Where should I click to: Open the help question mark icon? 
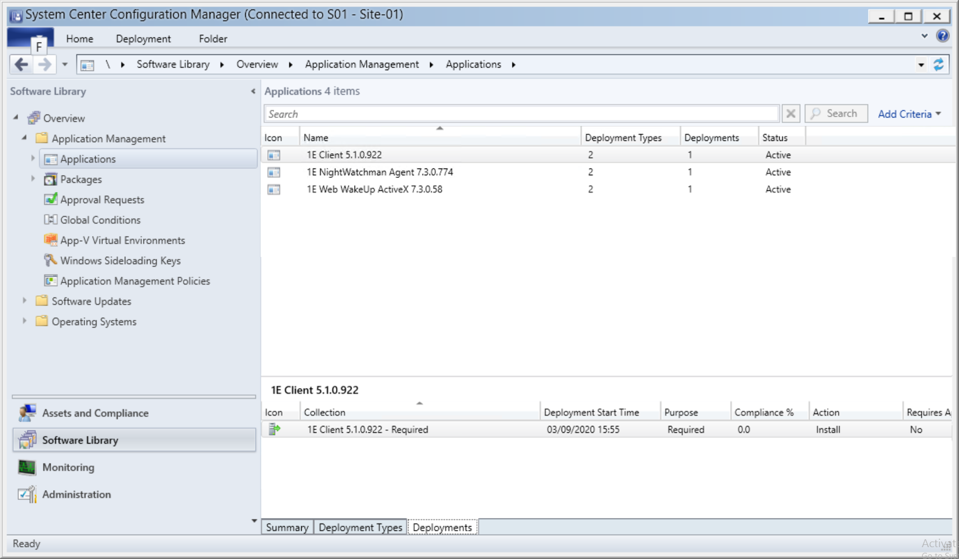tap(942, 36)
